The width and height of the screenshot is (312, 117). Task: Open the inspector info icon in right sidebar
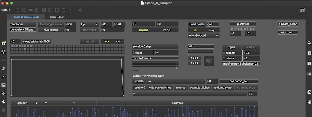[309, 53]
